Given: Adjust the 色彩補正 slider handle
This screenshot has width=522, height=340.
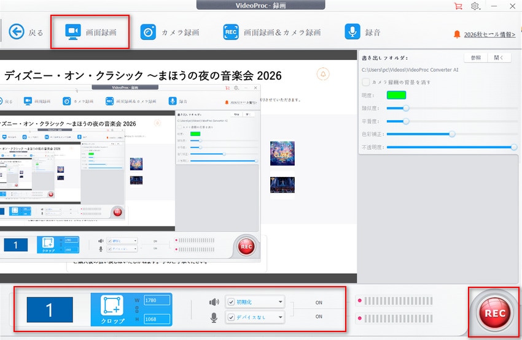Looking at the screenshot, I should [x=452, y=134].
